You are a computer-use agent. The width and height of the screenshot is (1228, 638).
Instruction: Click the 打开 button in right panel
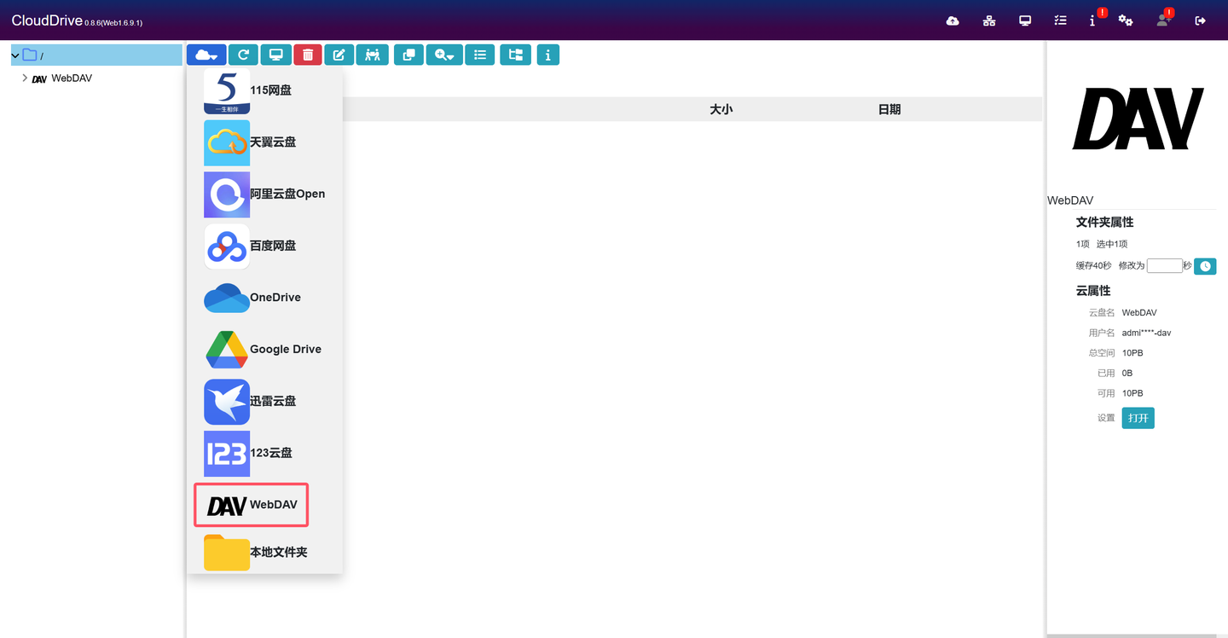click(1138, 418)
